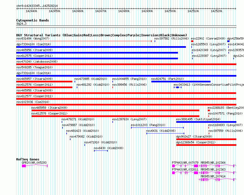
Task: Click the MROH5|NR_102363 transcript label
Action: click(x=213, y=169)
